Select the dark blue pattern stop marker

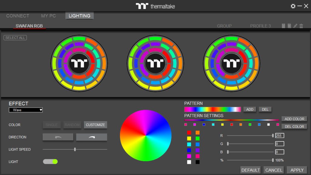[x=204, y=125]
